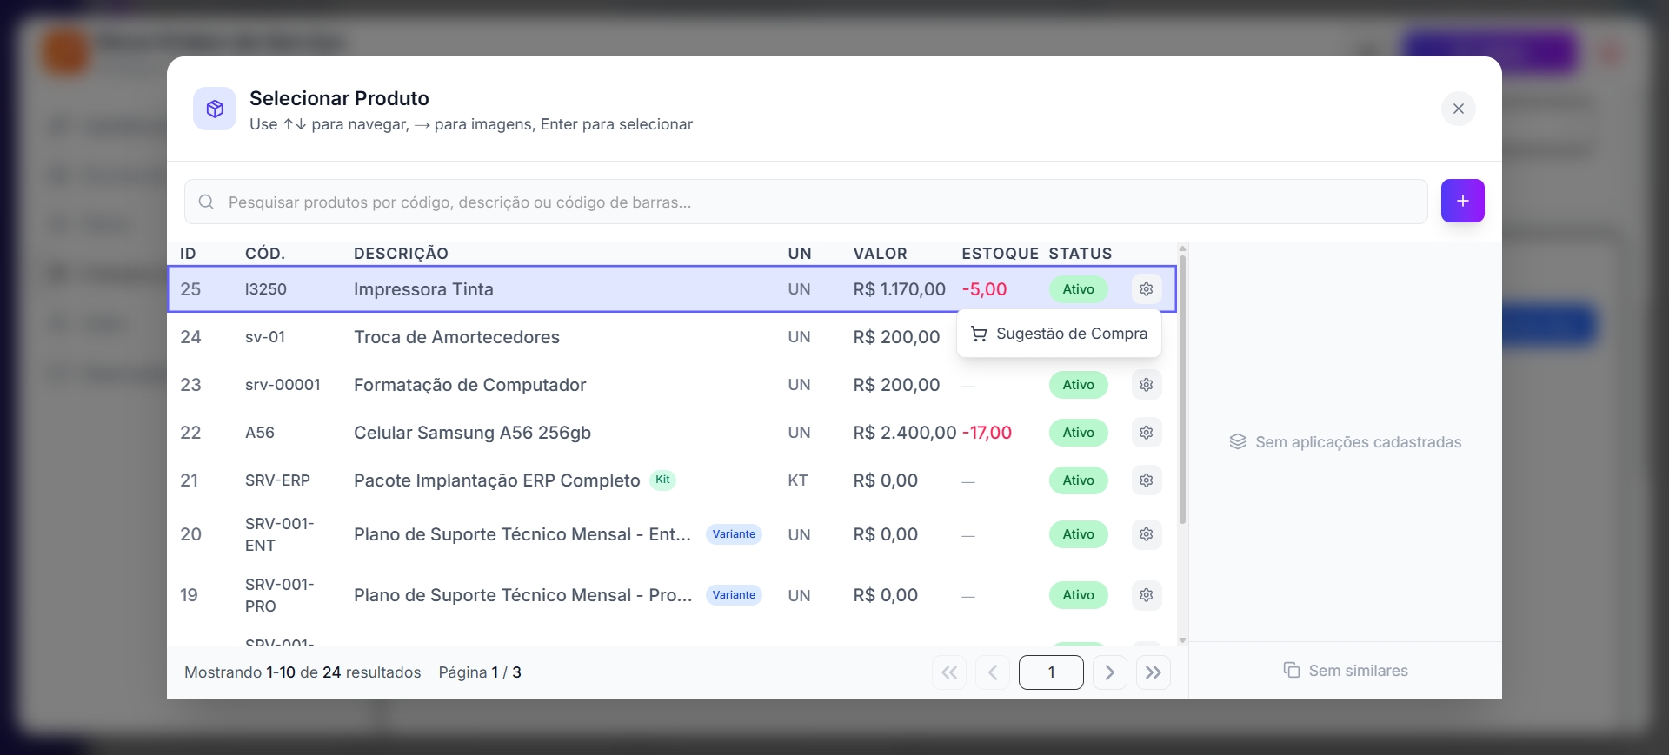Open gear settings for Impressora Tinta row

coord(1146,289)
